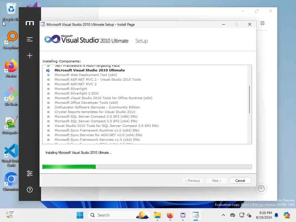
Task: Click the component list scrollbar thumb
Action: [249, 99]
